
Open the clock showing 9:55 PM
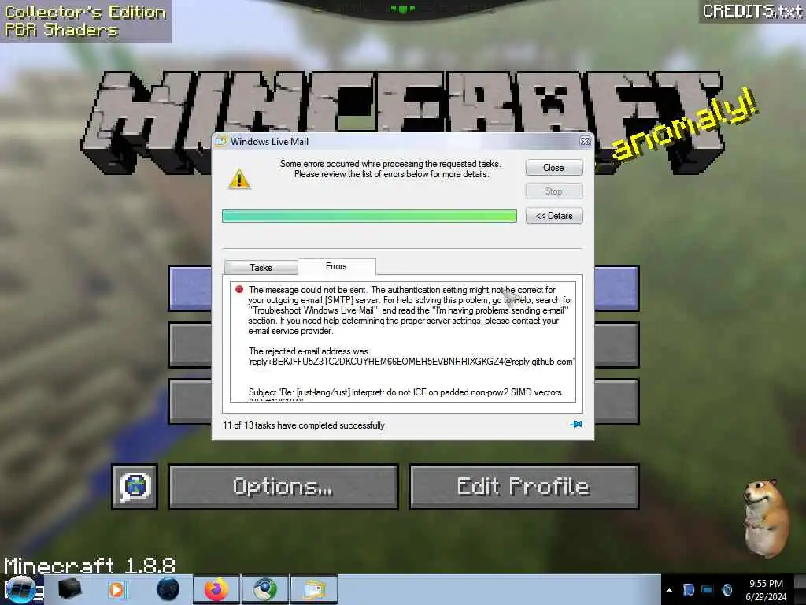coord(766,589)
